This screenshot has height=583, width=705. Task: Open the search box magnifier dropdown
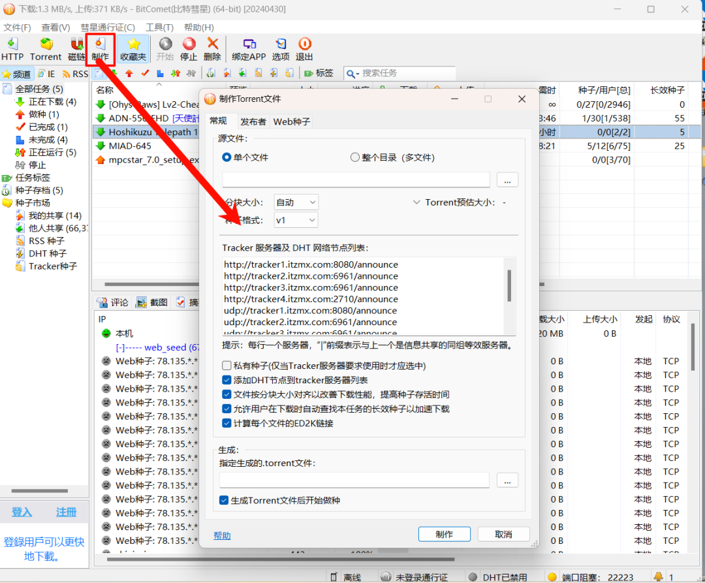click(352, 73)
